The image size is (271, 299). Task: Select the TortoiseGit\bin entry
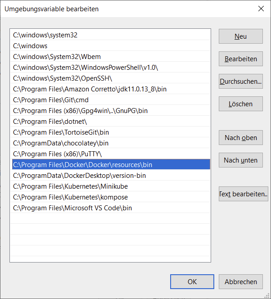point(110,132)
